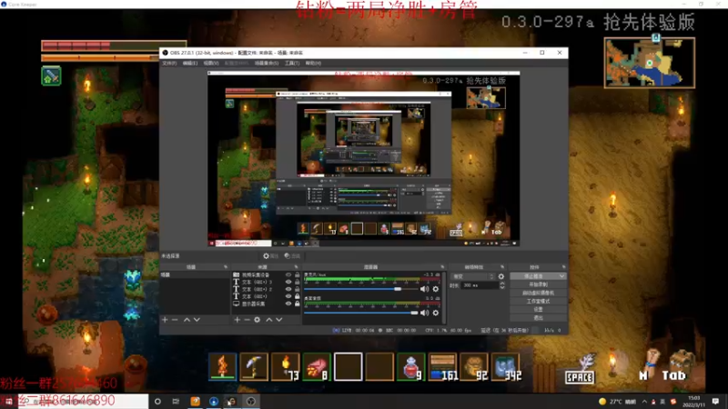Toggle the lock on 视频采集设备 source

tap(298, 275)
